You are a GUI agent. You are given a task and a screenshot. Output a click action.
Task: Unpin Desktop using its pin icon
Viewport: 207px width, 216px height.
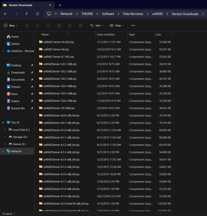pyautogui.click(x=32, y=65)
